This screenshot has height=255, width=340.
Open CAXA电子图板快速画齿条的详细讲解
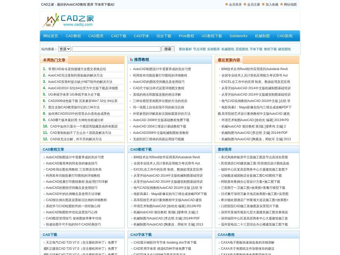pos(248,243)
